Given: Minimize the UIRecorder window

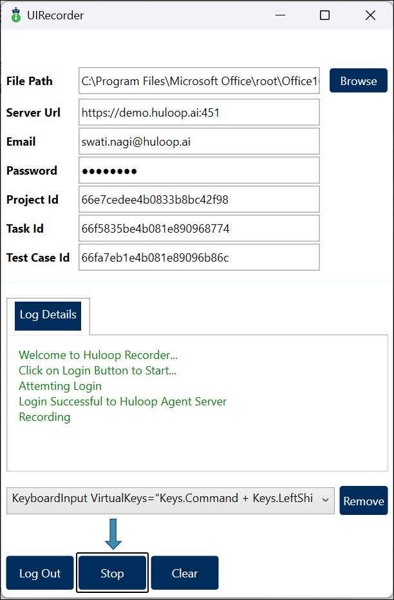Looking at the screenshot, I should coord(281,15).
